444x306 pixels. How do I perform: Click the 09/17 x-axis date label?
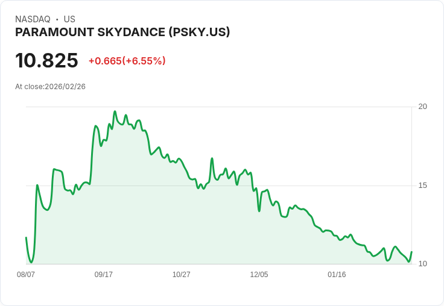pyautogui.click(x=103, y=274)
